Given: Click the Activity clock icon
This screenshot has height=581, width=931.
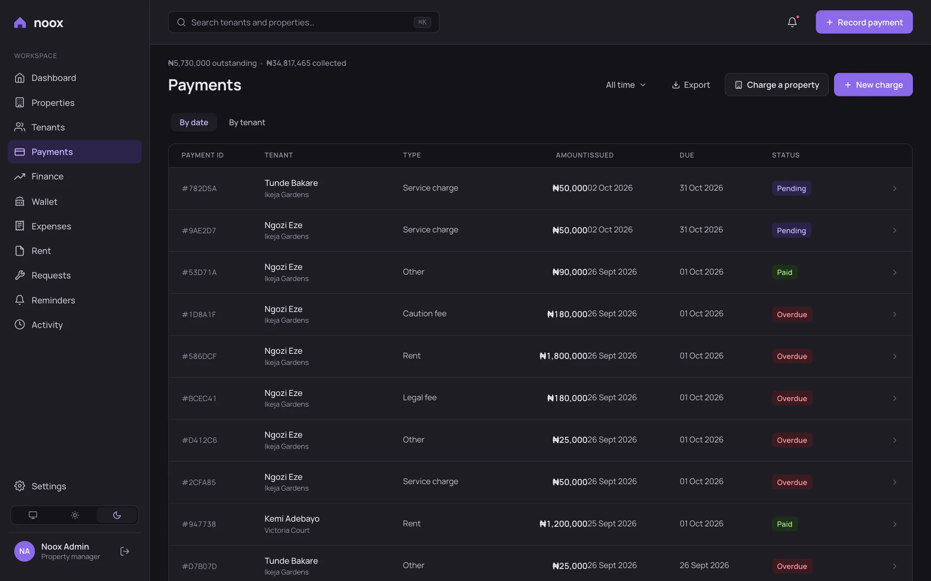Looking at the screenshot, I should pos(20,324).
